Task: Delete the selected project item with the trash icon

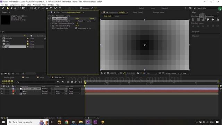Action: (23, 74)
